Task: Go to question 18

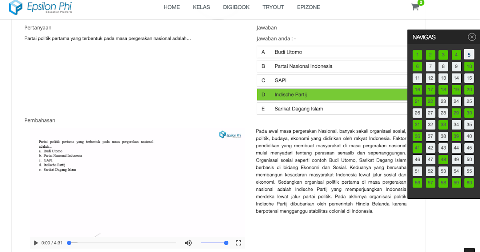Action: tap(443, 90)
